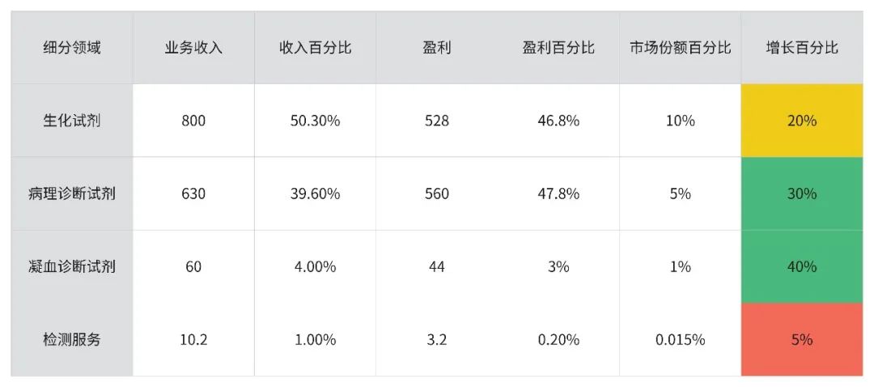The width and height of the screenshot is (874, 387).
Task: Click the 病理诊断试剂 row label
Action: tap(72, 193)
